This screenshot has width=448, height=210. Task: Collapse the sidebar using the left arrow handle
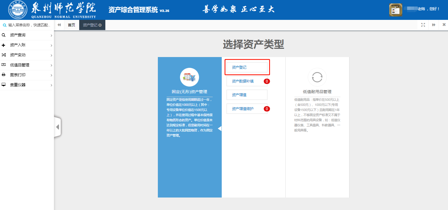click(x=58, y=127)
